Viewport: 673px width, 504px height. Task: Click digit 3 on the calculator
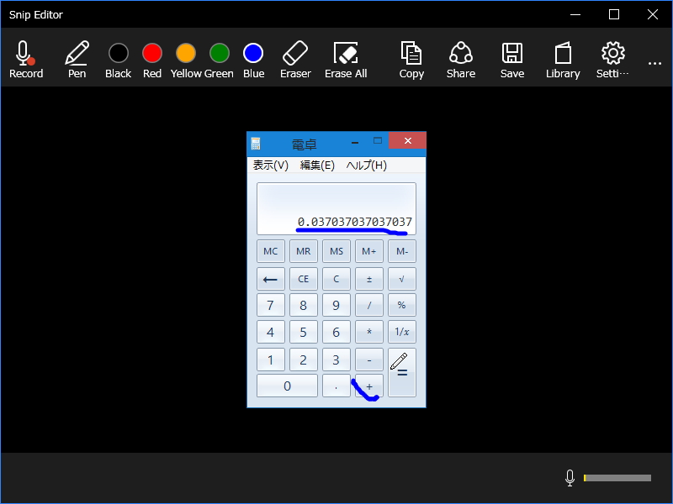[x=336, y=360]
